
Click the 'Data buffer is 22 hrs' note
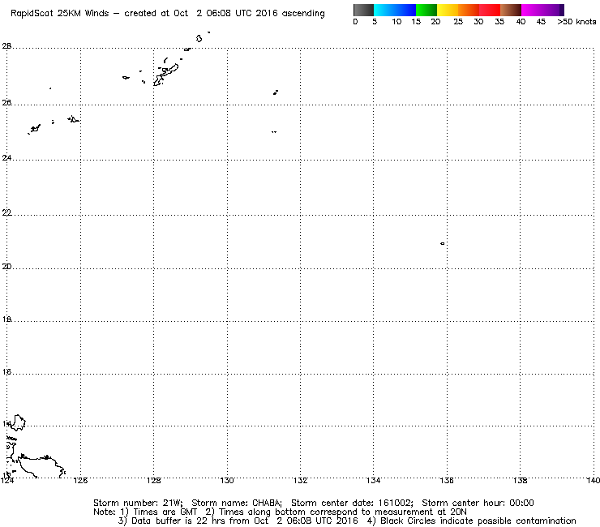(x=179, y=521)
